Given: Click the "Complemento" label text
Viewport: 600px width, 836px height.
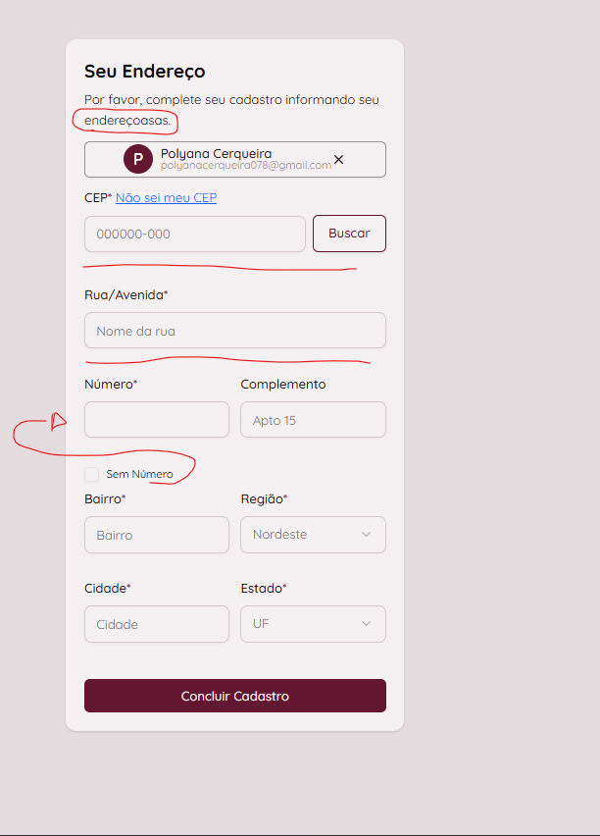Looking at the screenshot, I should 283,385.
